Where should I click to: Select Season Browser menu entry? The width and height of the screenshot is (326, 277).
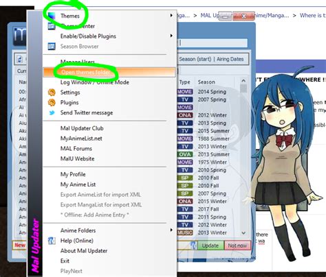click(79, 47)
